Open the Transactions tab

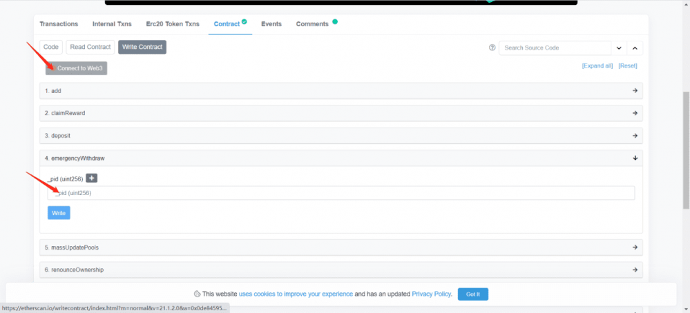pyautogui.click(x=59, y=23)
